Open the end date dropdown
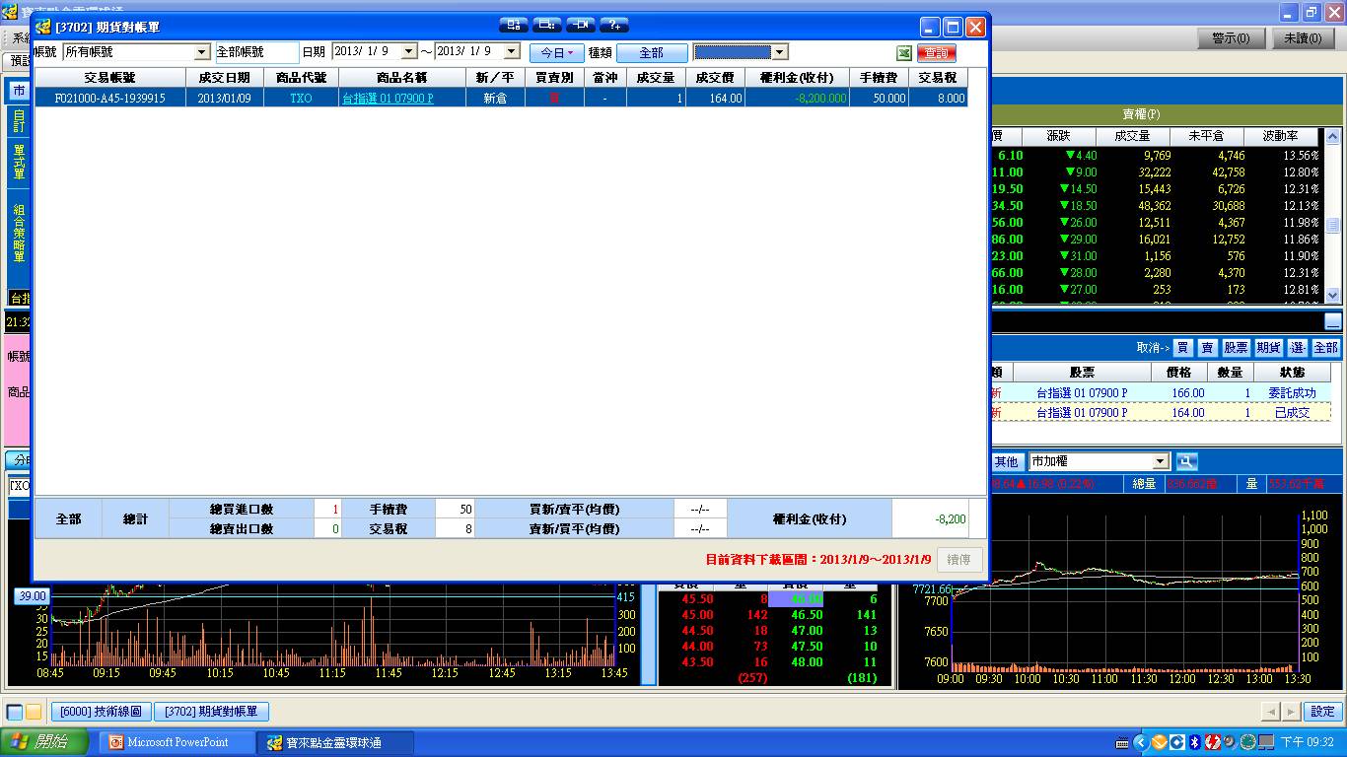The width and height of the screenshot is (1347, 757). point(512,51)
